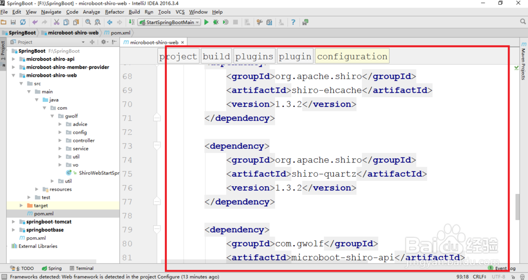This screenshot has width=528, height=280.
Task: Click the hide Project panel icon
Action: click(x=114, y=42)
